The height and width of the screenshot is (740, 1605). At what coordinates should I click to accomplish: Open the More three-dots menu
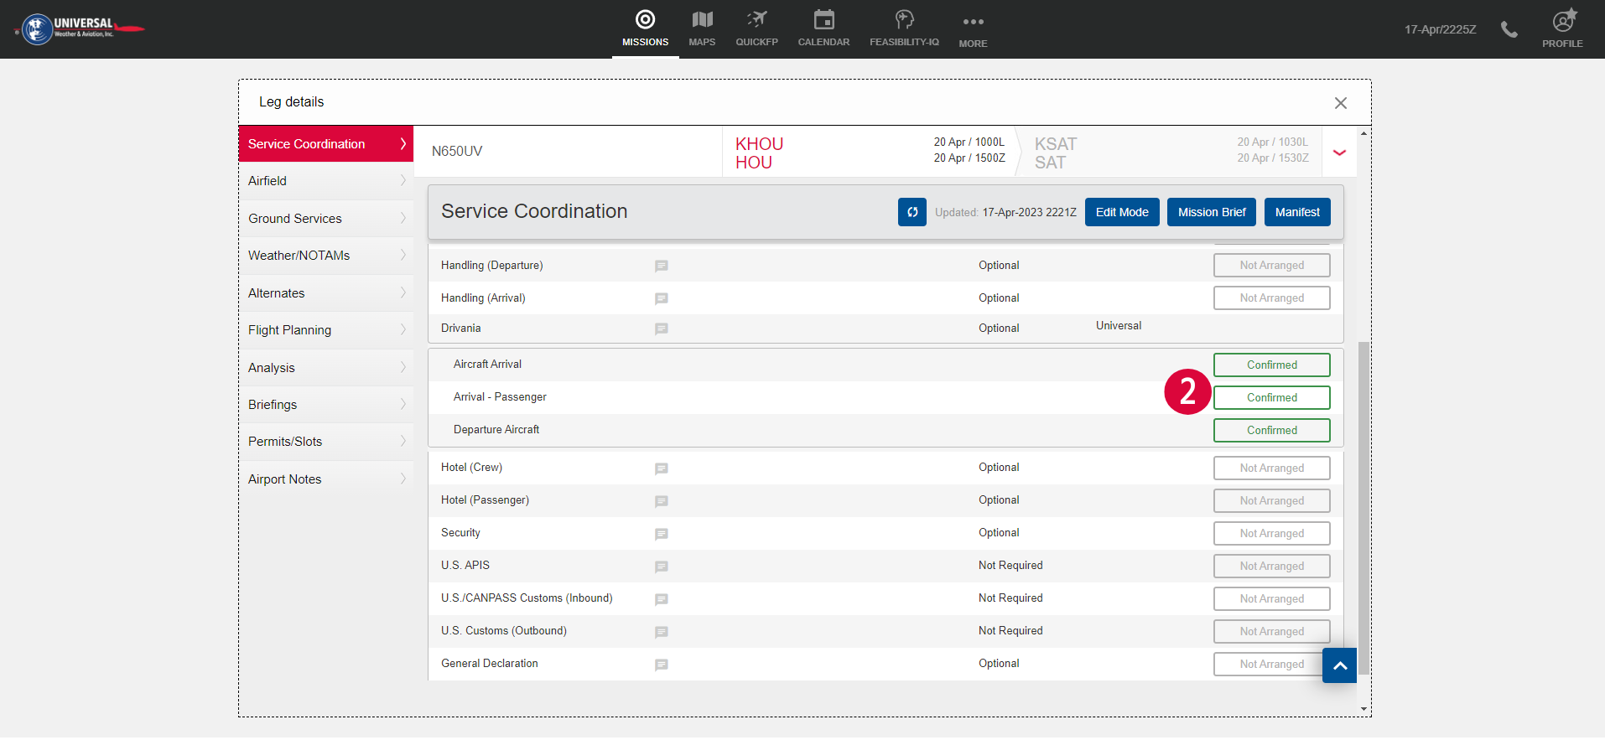(973, 22)
